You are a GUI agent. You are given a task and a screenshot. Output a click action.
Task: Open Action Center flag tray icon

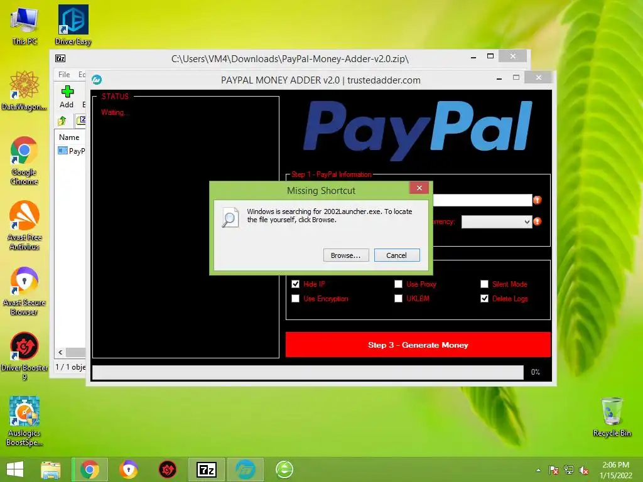(554, 470)
